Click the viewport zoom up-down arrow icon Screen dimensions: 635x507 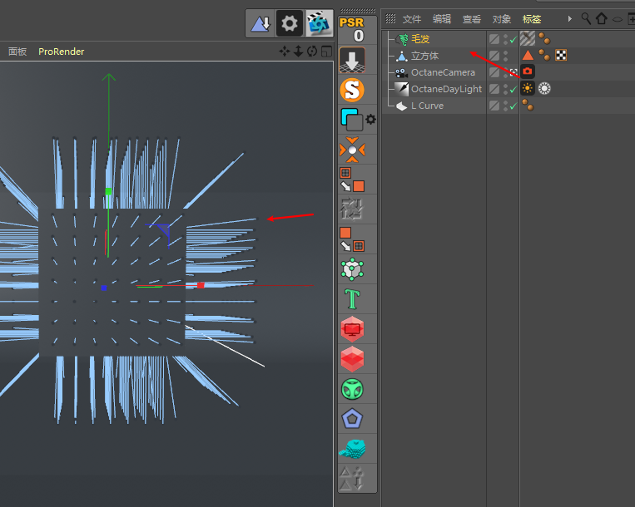pos(298,52)
